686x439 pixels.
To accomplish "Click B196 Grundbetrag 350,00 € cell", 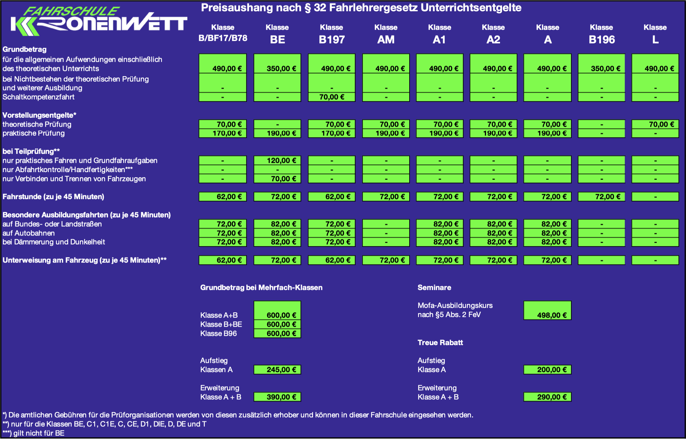I will coord(601,64).
